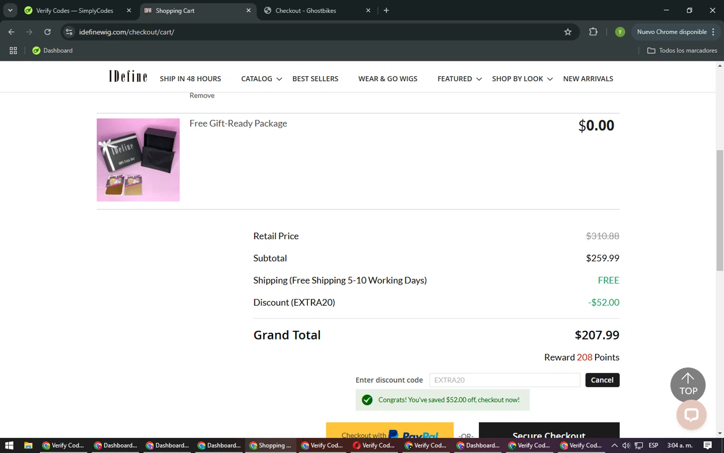Click the Discount (EXTRA20) label
This screenshot has height=453, width=724.
[294, 302]
